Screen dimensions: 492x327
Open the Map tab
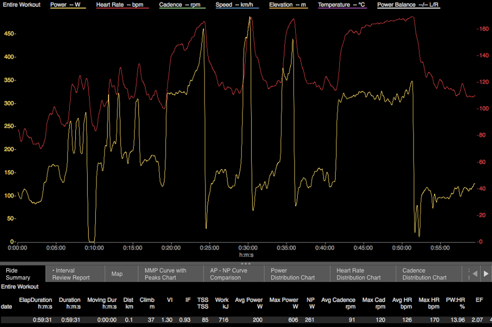pos(117,274)
